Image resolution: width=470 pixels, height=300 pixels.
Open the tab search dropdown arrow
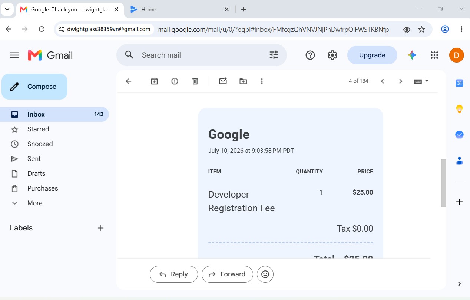[x=7, y=9]
